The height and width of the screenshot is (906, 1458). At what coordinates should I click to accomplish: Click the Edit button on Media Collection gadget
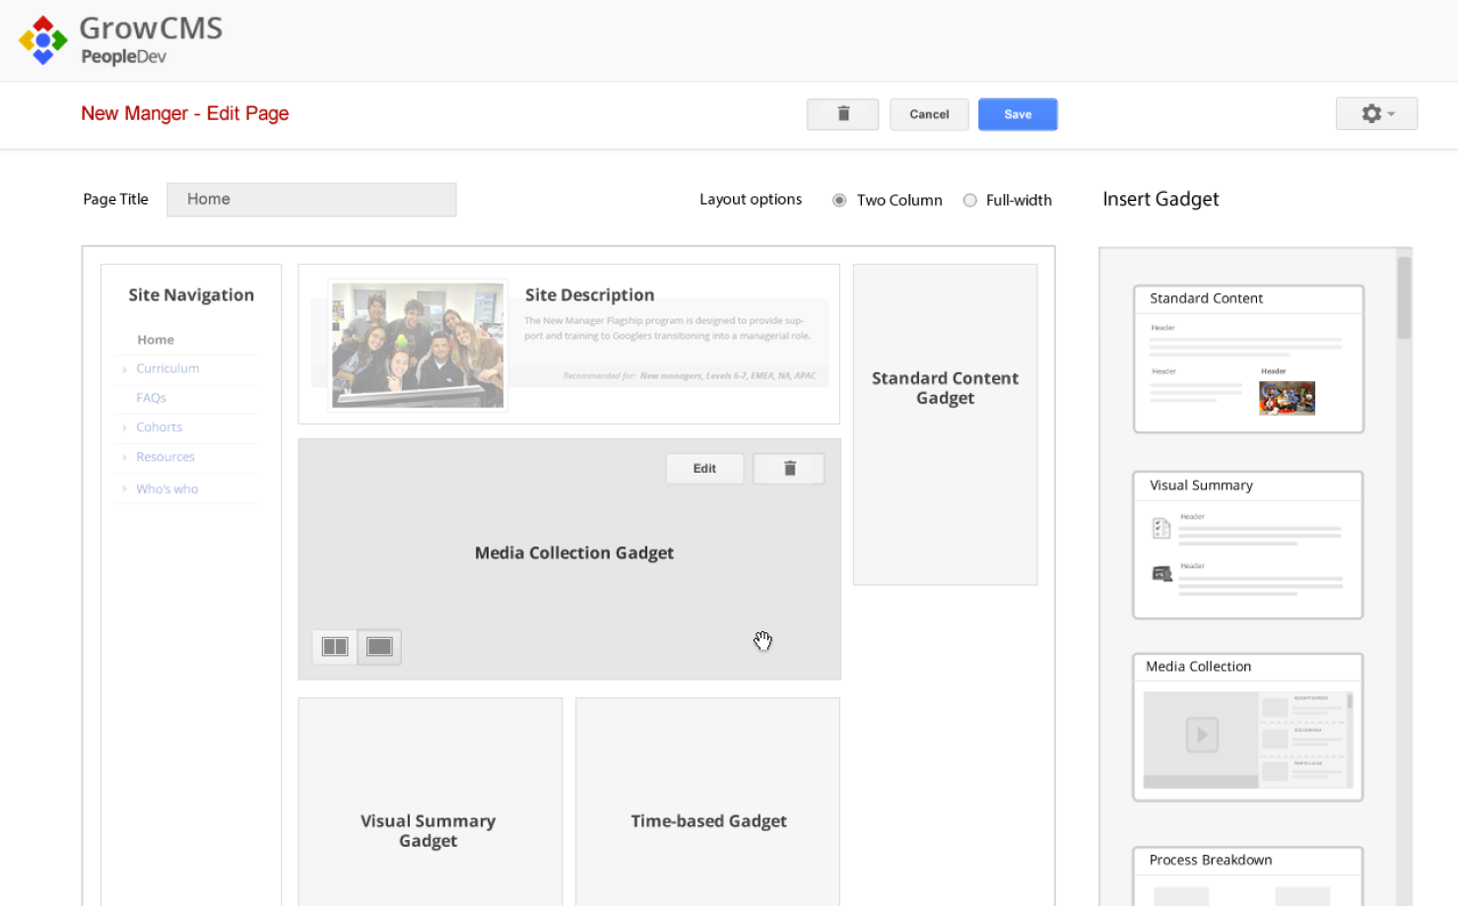pyautogui.click(x=704, y=469)
